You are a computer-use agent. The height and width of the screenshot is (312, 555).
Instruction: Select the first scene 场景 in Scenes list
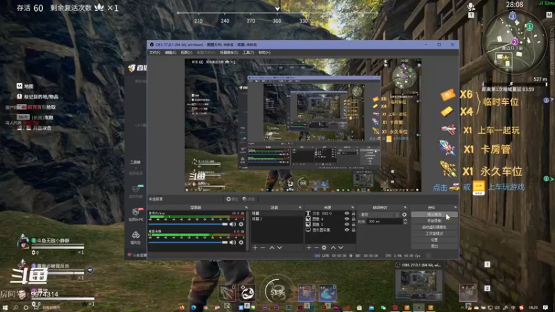277,214
